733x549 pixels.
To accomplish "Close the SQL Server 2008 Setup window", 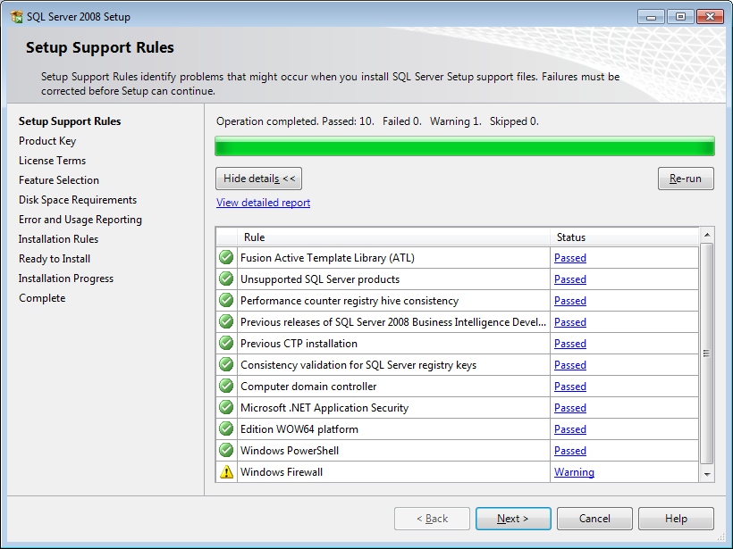I will (x=710, y=17).
